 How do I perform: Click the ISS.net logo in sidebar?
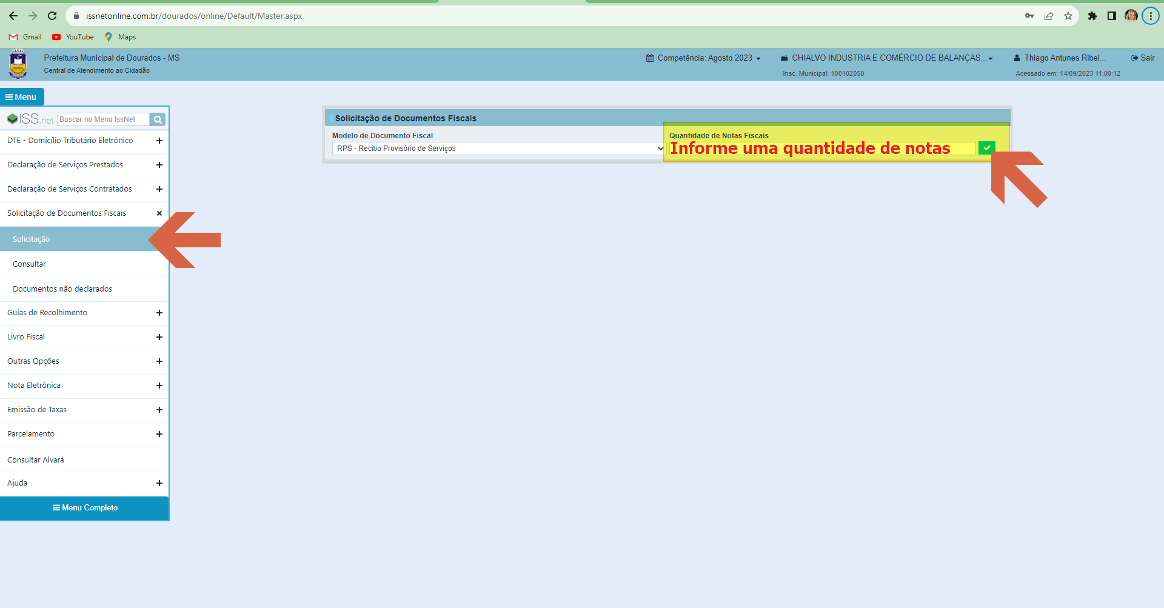pos(30,119)
